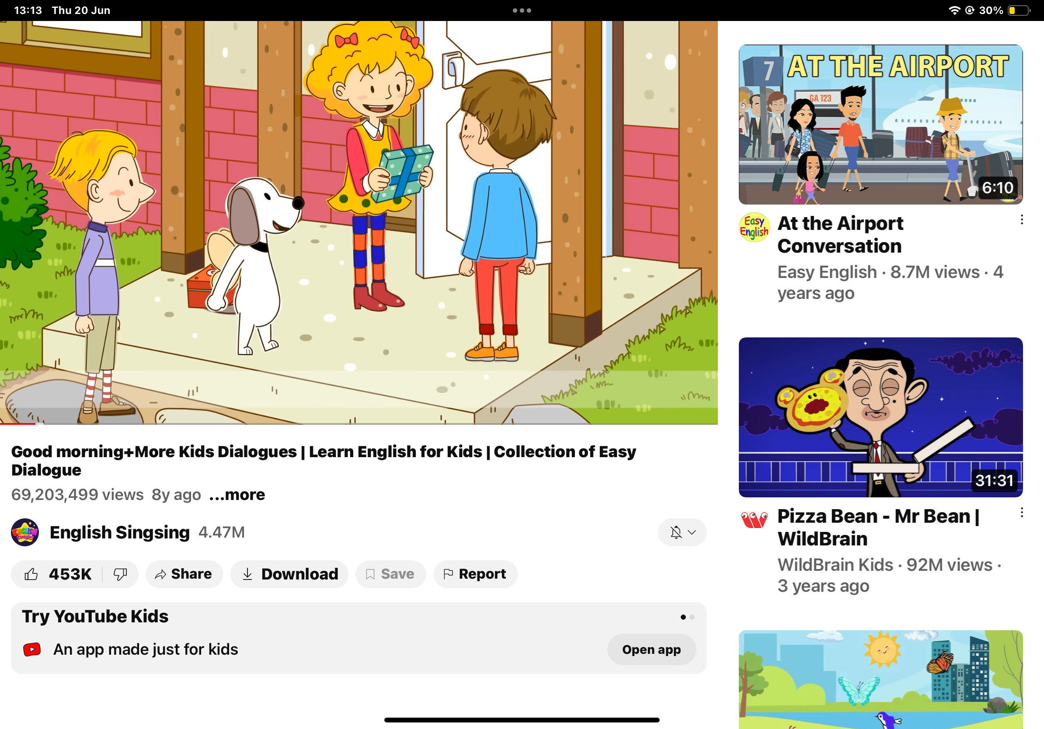Download the video
Screen dimensions: 1044x729
290,574
